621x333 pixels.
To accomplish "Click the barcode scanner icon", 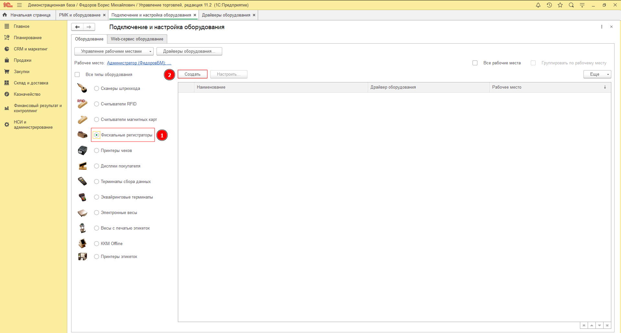I will pos(82,88).
